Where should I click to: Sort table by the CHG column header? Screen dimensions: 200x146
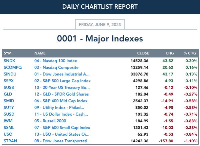170,53
